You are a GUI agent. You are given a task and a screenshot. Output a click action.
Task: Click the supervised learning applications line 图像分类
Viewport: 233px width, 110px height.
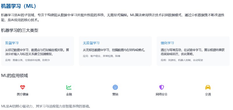coord(27,60)
